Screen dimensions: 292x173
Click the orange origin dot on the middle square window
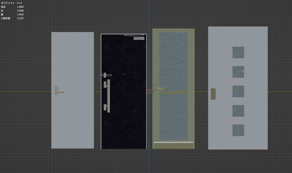click(x=237, y=88)
